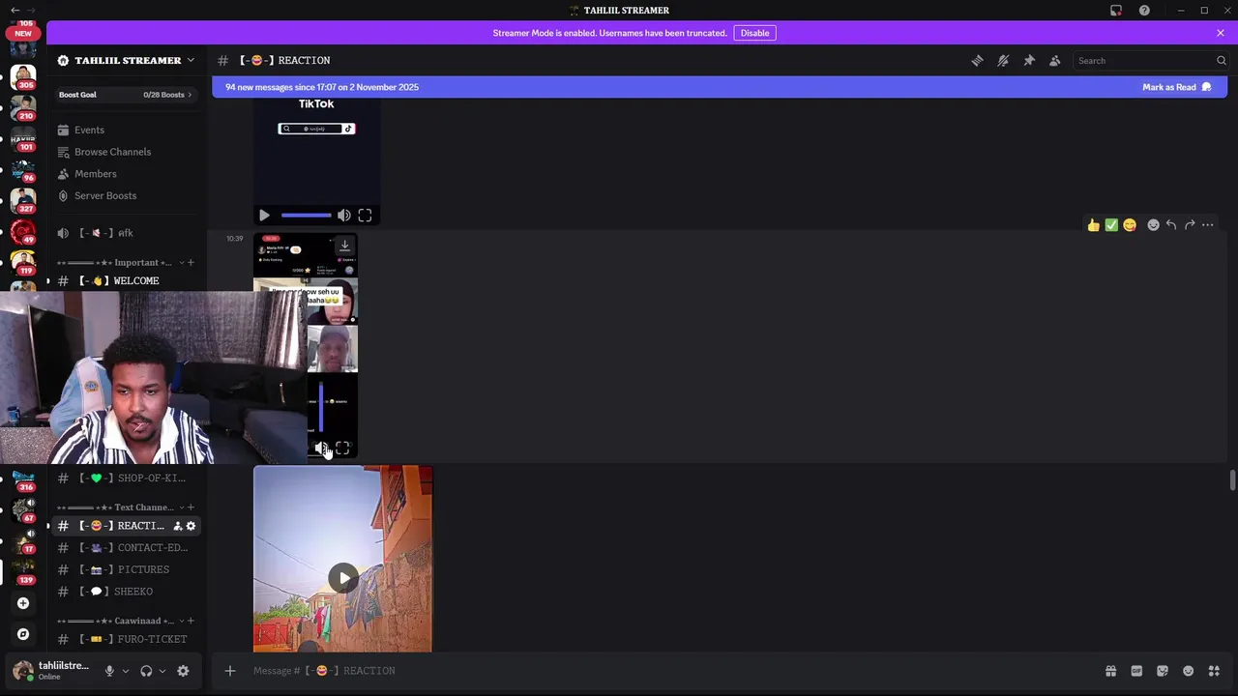
Task: Add a Server button
Action: click(x=23, y=603)
